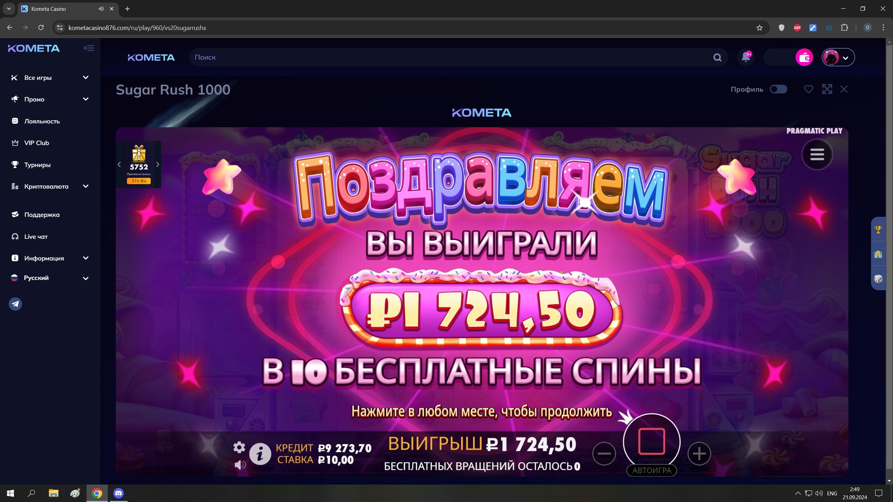Open the notifications bell

(x=746, y=57)
